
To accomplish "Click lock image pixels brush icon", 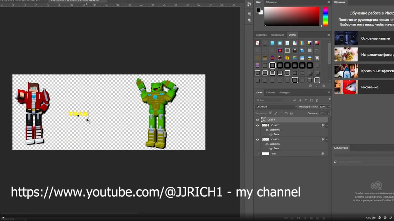I will [276, 113].
